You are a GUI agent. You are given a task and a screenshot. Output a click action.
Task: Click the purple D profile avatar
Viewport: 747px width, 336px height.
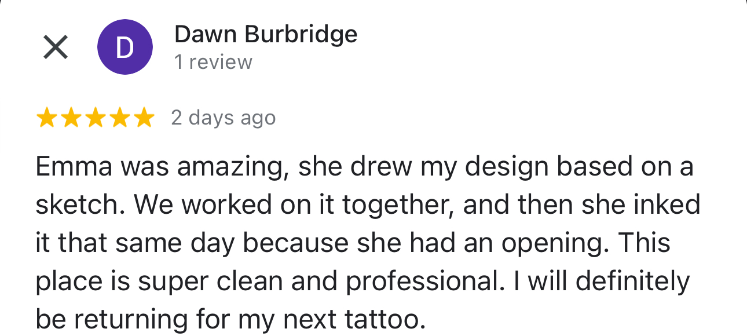(x=125, y=47)
